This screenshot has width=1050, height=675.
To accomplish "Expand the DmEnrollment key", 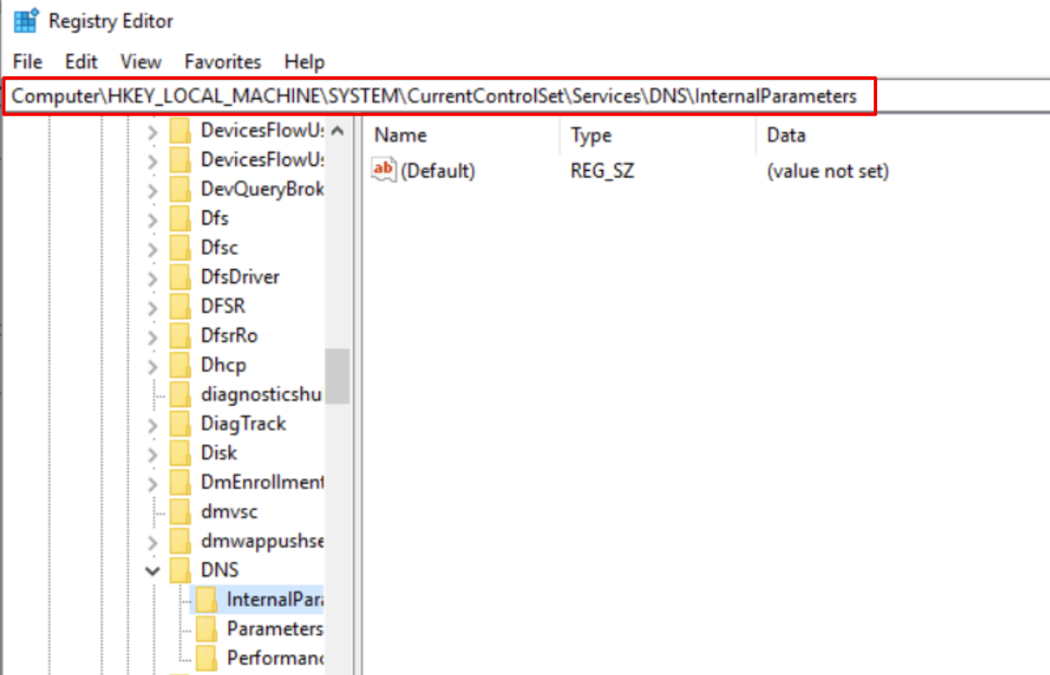I will [153, 484].
